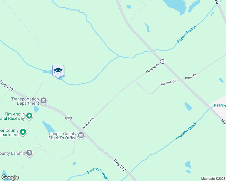The height and width of the screenshot is (181, 226).
Task: Select the Transportation Department building pin
Action: (x=44, y=101)
